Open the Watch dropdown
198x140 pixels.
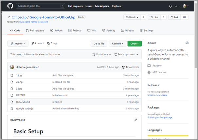pos(132,17)
